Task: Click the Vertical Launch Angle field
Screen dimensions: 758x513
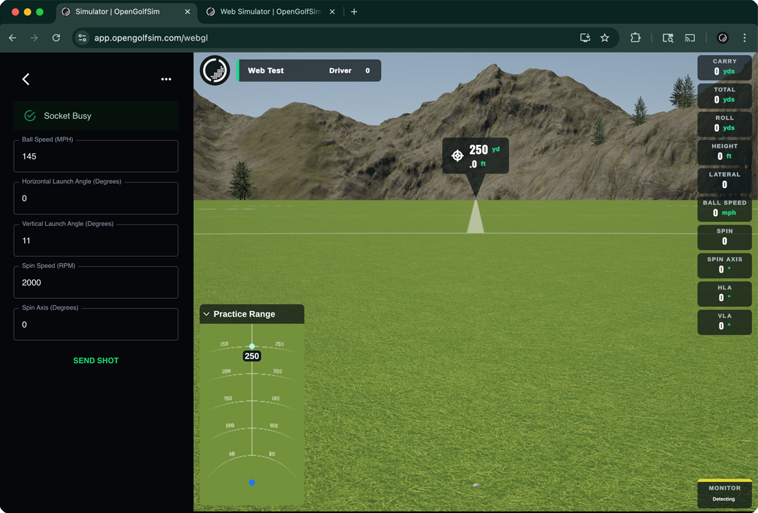Action: pyautogui.click(x=96, y=240)
